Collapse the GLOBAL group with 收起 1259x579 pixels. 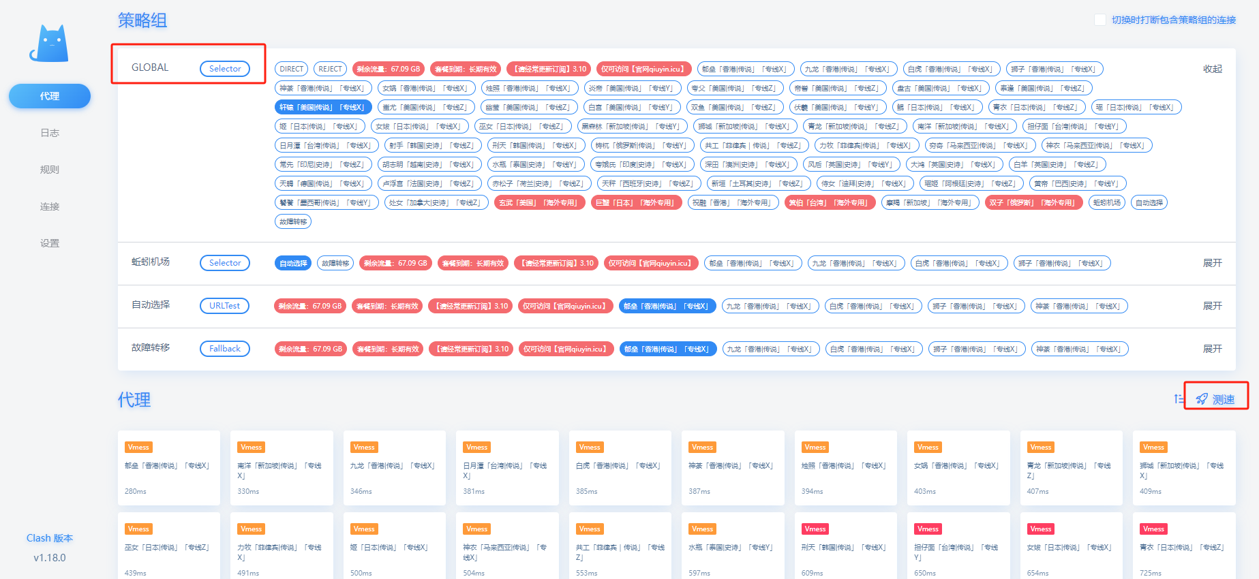pos(1212,69)
